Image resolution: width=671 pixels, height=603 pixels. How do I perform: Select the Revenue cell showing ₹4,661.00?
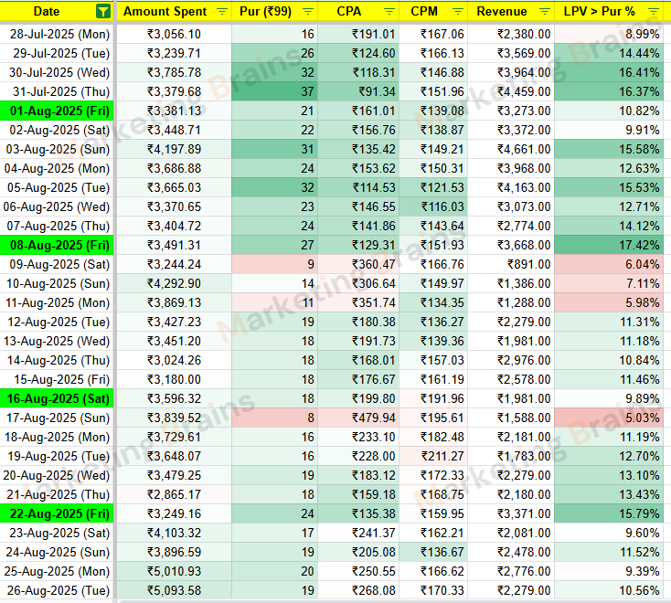511,149
